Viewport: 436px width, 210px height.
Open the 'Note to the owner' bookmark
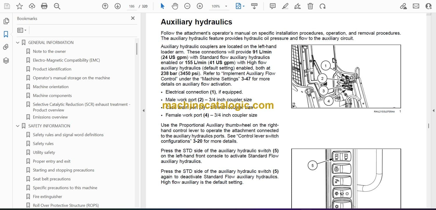49,51
